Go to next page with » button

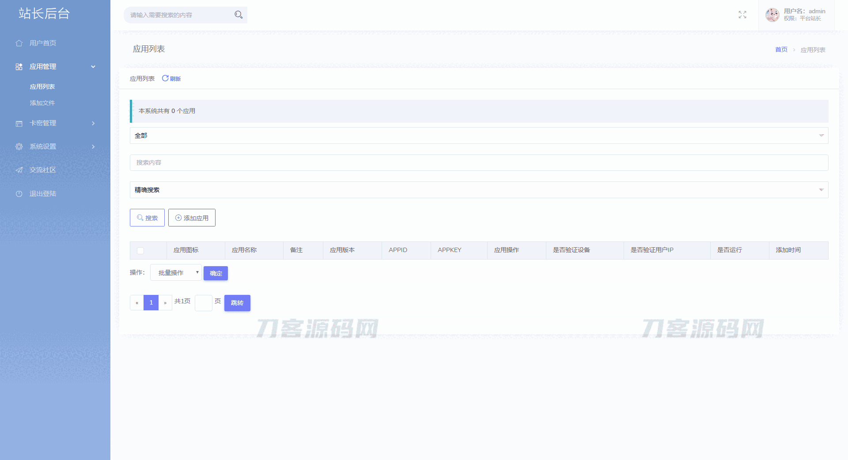point(165,303)
